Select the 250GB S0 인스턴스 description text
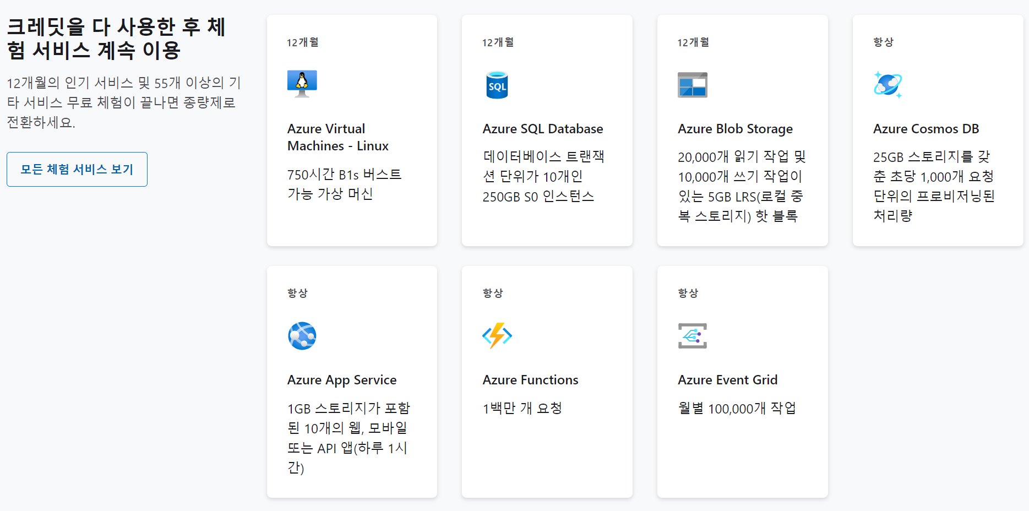 (x=543, y=176)
